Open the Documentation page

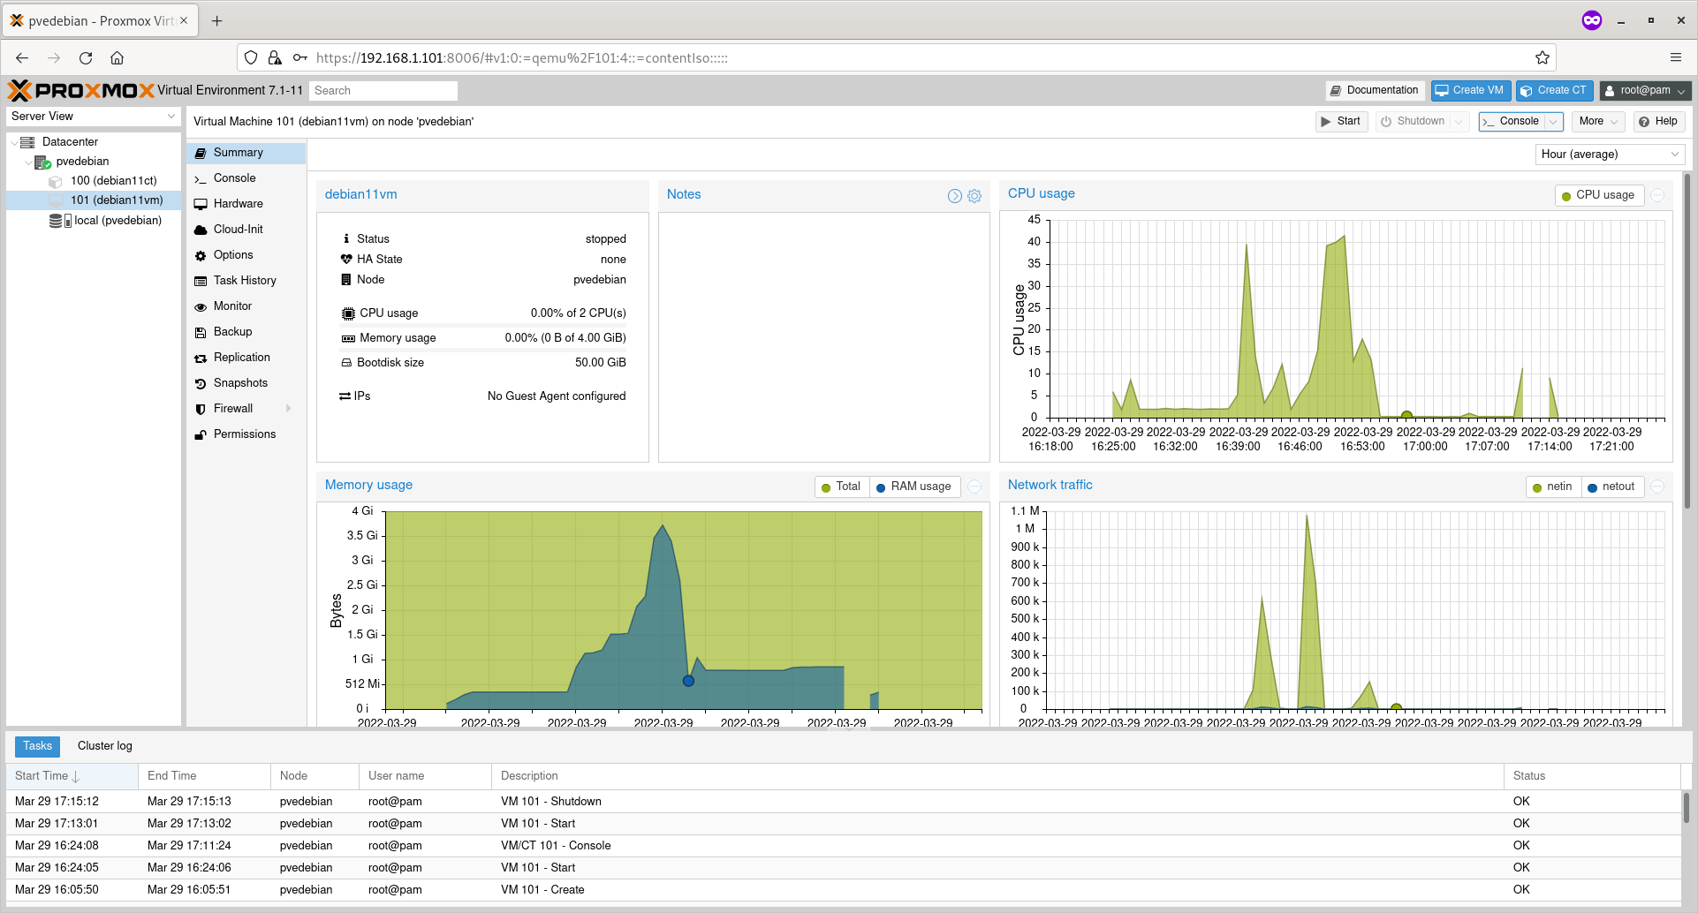[1375, 91]
